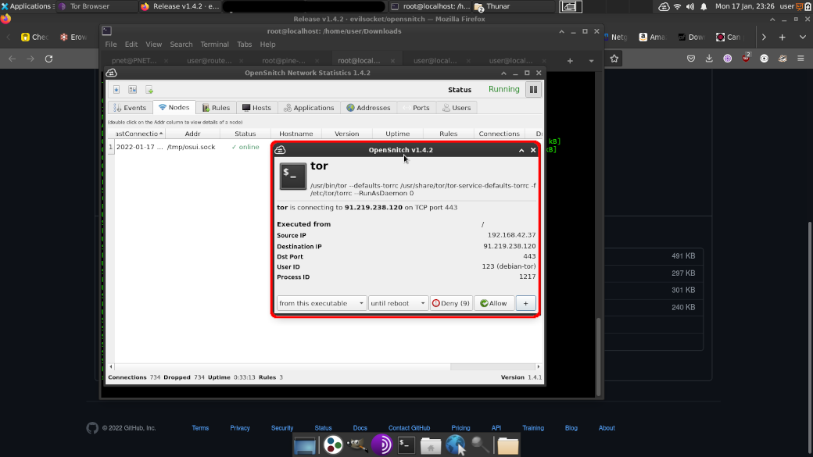Open the Applications menu in top panel
Screen dimensions: 813x457
coord(27,6)
